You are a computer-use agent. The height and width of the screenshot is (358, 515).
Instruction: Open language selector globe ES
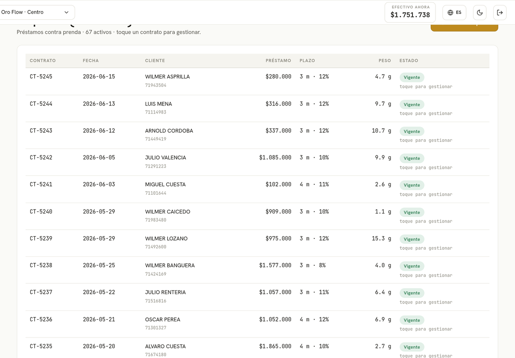454,13
